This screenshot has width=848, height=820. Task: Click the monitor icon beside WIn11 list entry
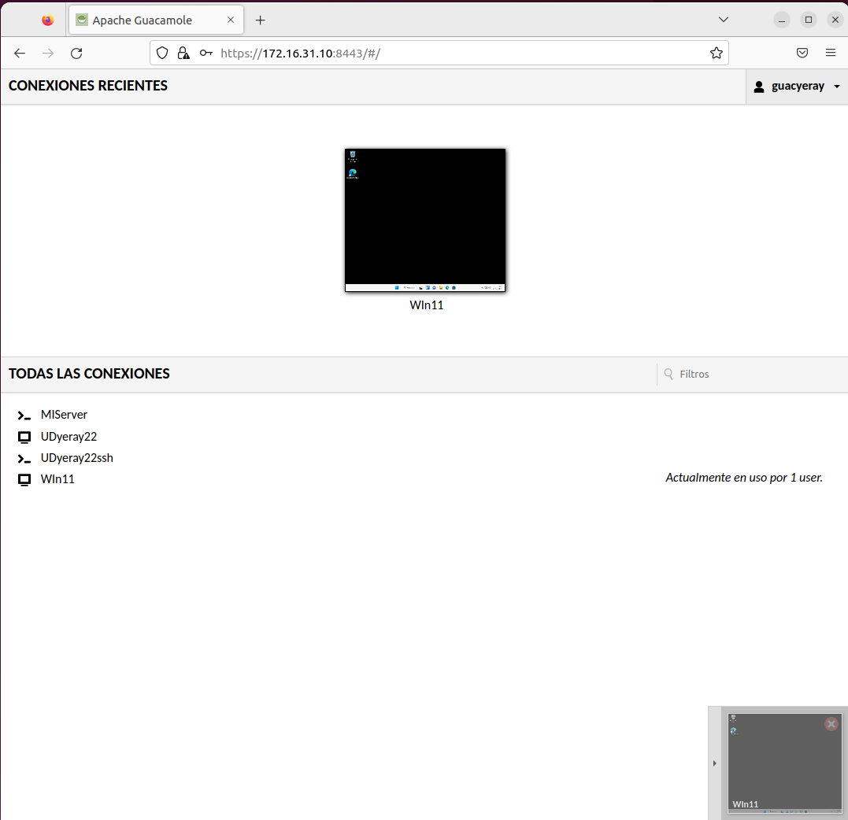pos(24,479)
